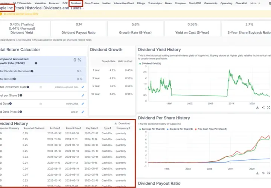271x188 pixels.
Task: Click the Initial investment date input field
Action: pos(67,87)
